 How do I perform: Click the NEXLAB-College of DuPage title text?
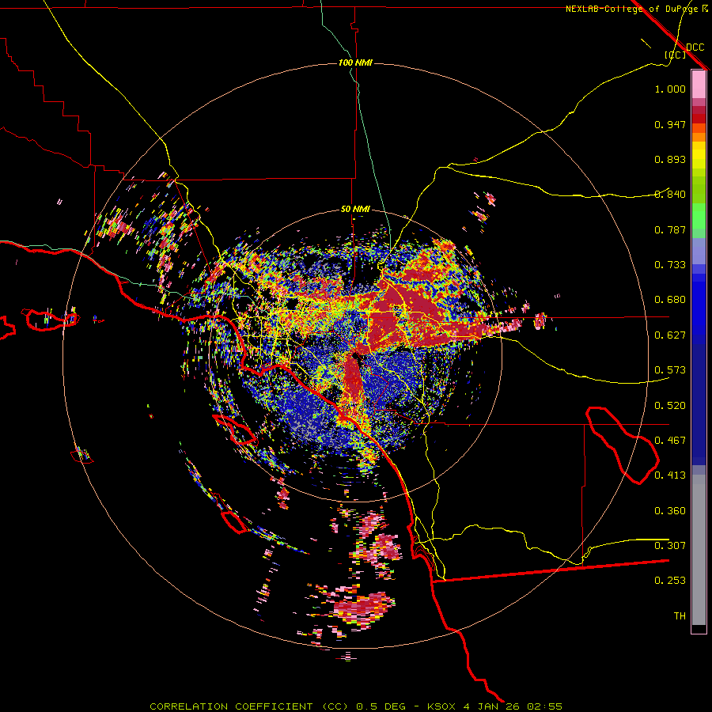point(632,9)
